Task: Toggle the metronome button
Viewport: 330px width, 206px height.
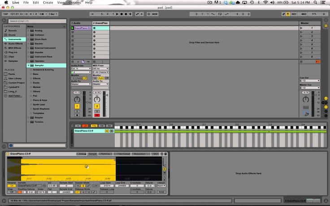Action: [x=42, y=14]
